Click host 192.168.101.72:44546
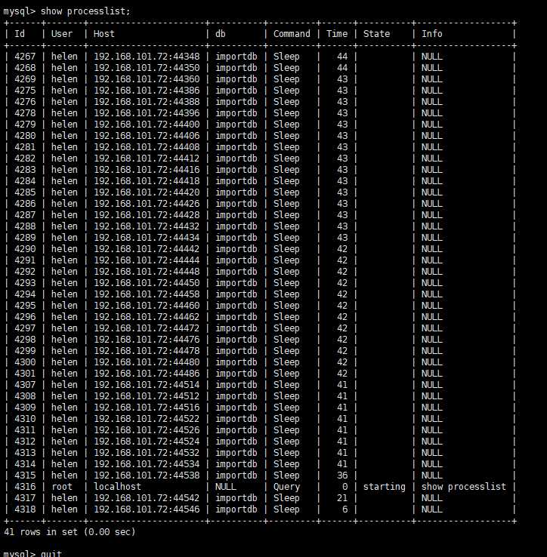 (x=147, y=509)
